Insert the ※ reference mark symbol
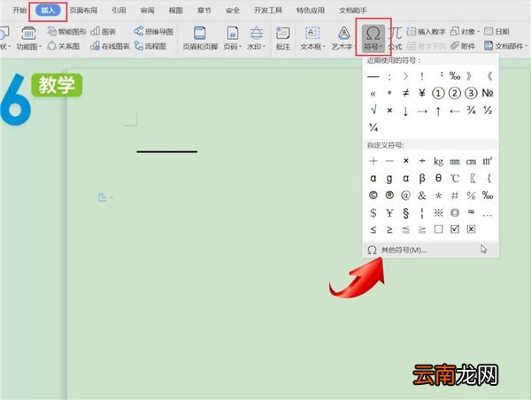531x400 pixels. tap(438, 212)
